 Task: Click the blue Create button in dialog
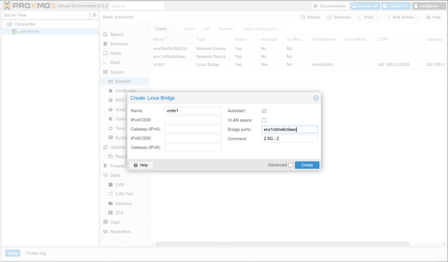pos(307,165)
